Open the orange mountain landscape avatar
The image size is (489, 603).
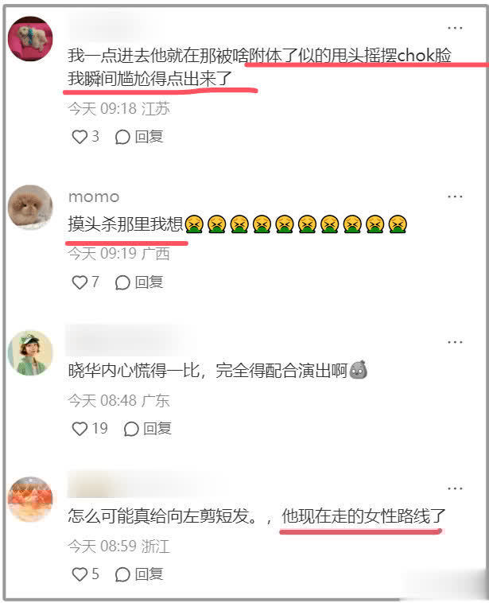30,499
